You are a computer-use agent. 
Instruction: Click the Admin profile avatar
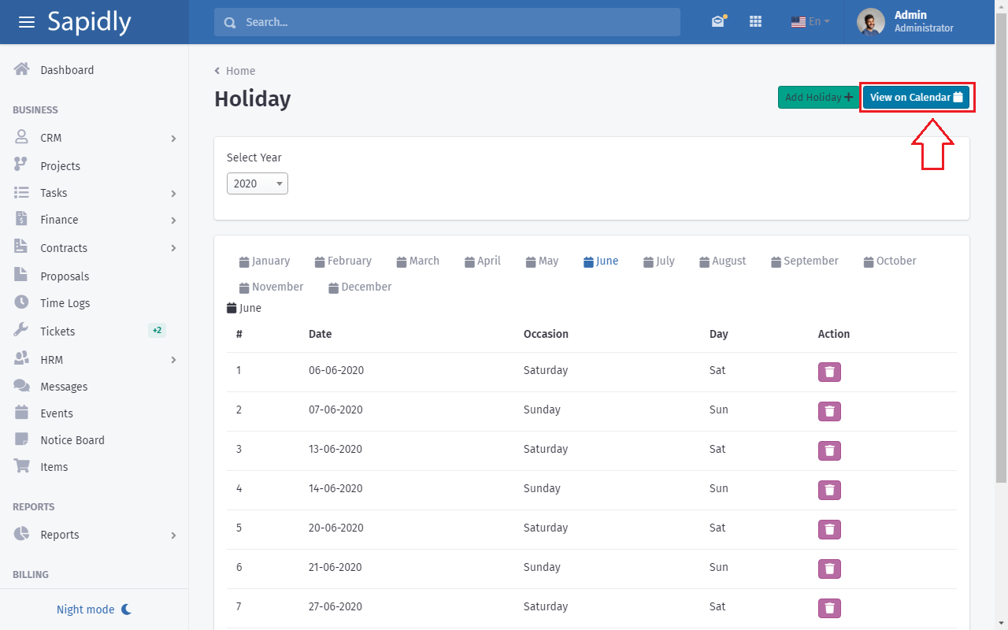tap(870, 22)
